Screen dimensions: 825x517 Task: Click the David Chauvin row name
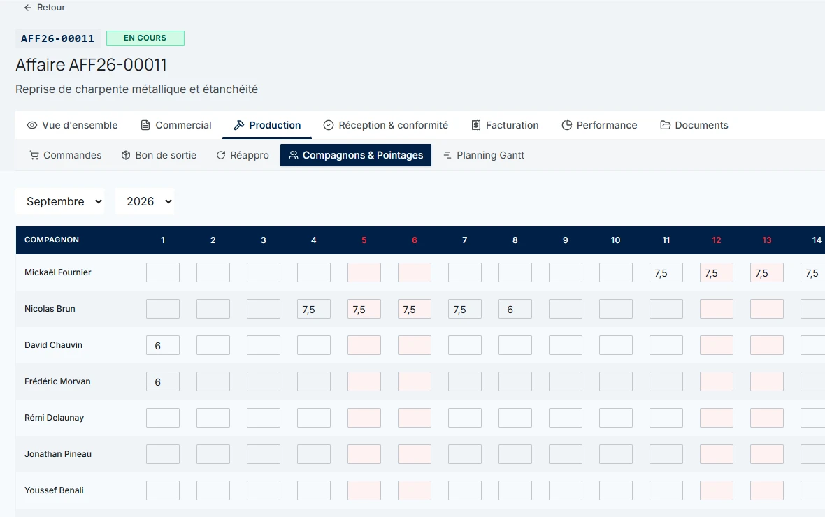click(x=54, y=345)
